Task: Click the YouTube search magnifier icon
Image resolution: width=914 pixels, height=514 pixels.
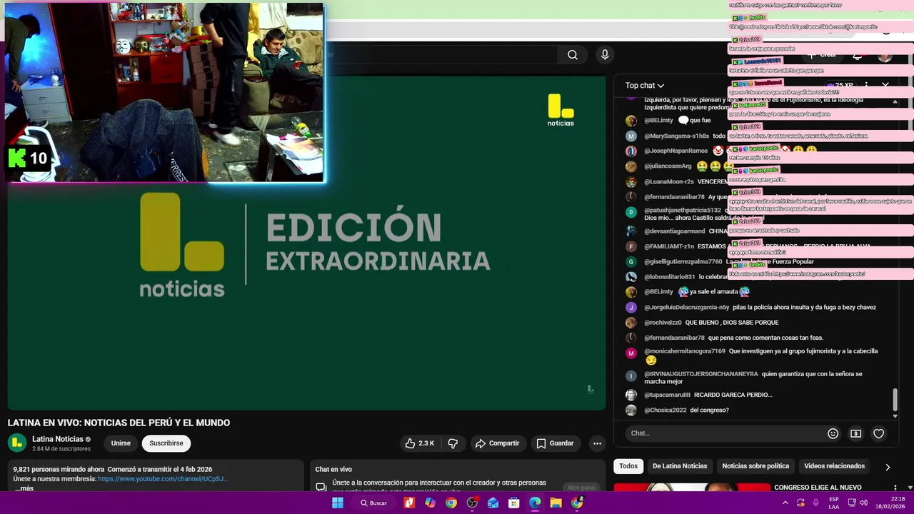Action: pyautogui.click(x=573, y=55)
